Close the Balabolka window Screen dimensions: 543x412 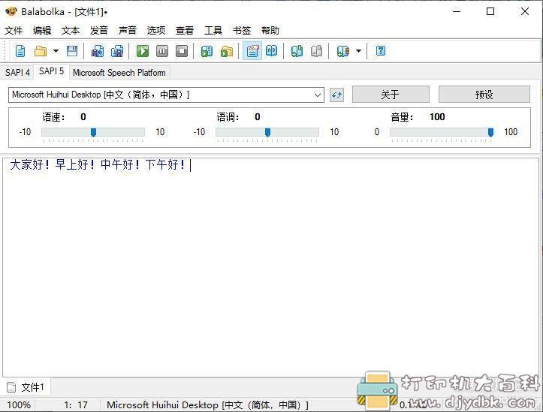(525, 11)
